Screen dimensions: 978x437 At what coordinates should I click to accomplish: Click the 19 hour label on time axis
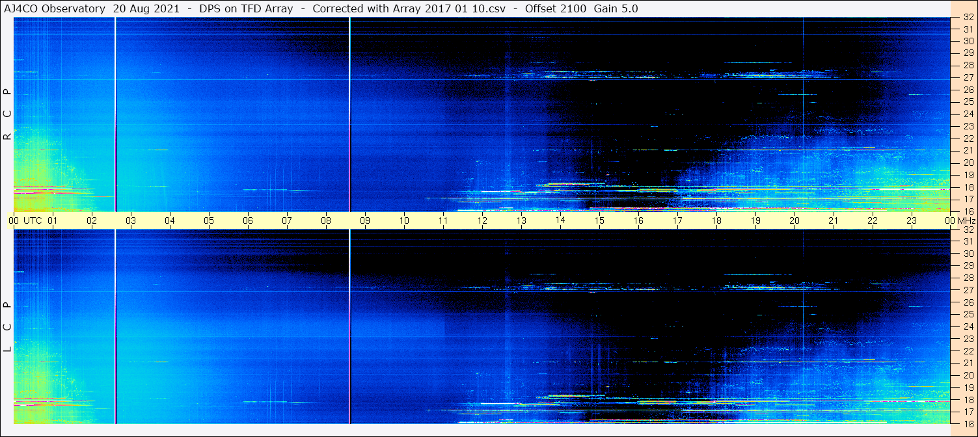755,220
